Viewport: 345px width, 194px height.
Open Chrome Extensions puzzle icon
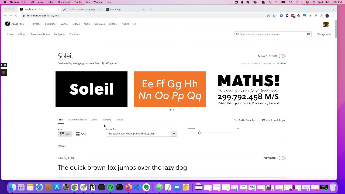322,16
